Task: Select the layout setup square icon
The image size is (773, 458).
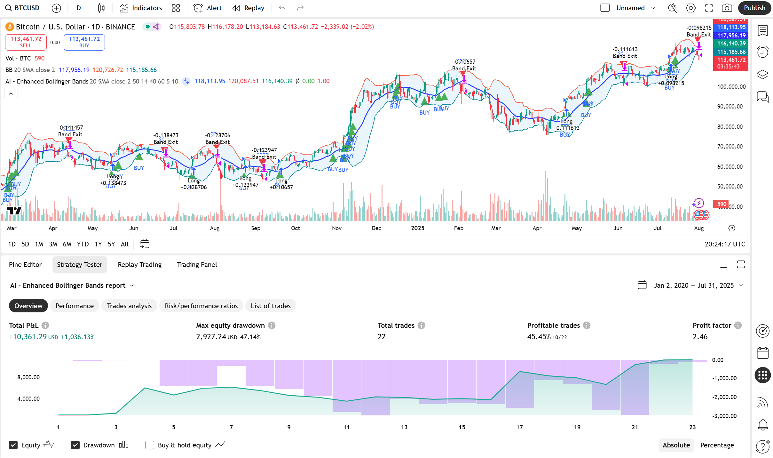Action: click(605, 8)
